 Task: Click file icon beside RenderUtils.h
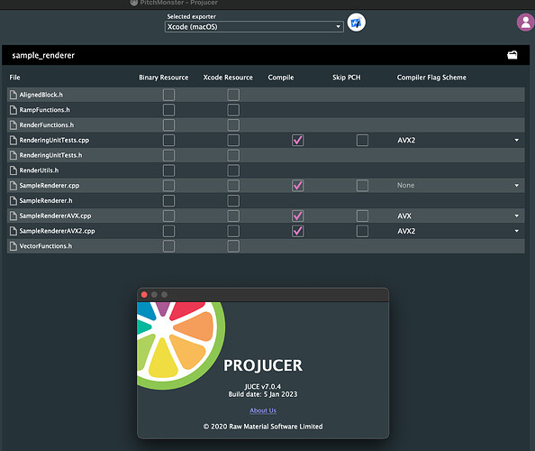pyautogui.click(x=14, y=170)
